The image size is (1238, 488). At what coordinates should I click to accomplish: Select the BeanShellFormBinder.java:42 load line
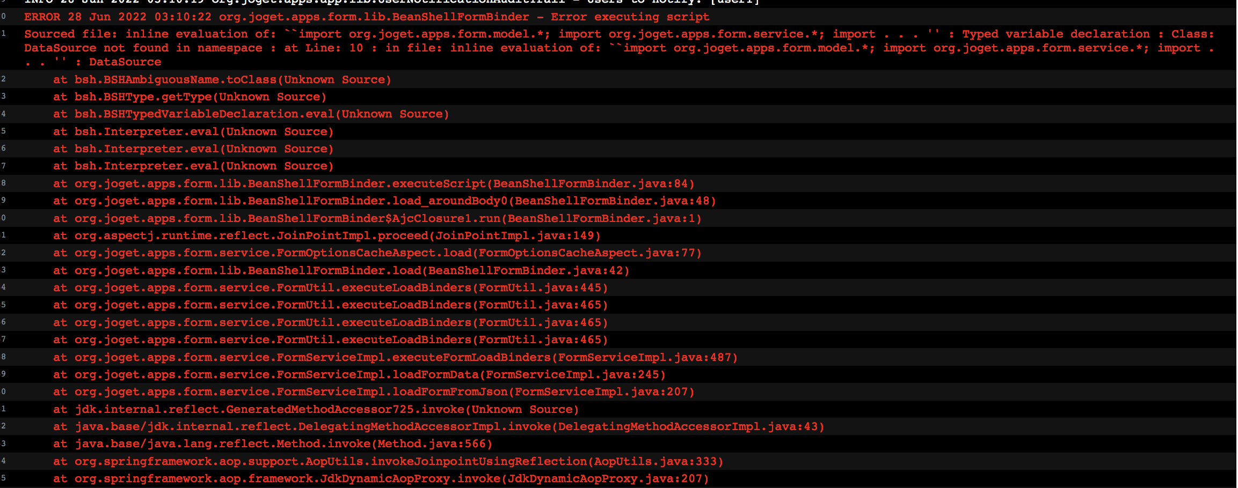click(341, 270)
